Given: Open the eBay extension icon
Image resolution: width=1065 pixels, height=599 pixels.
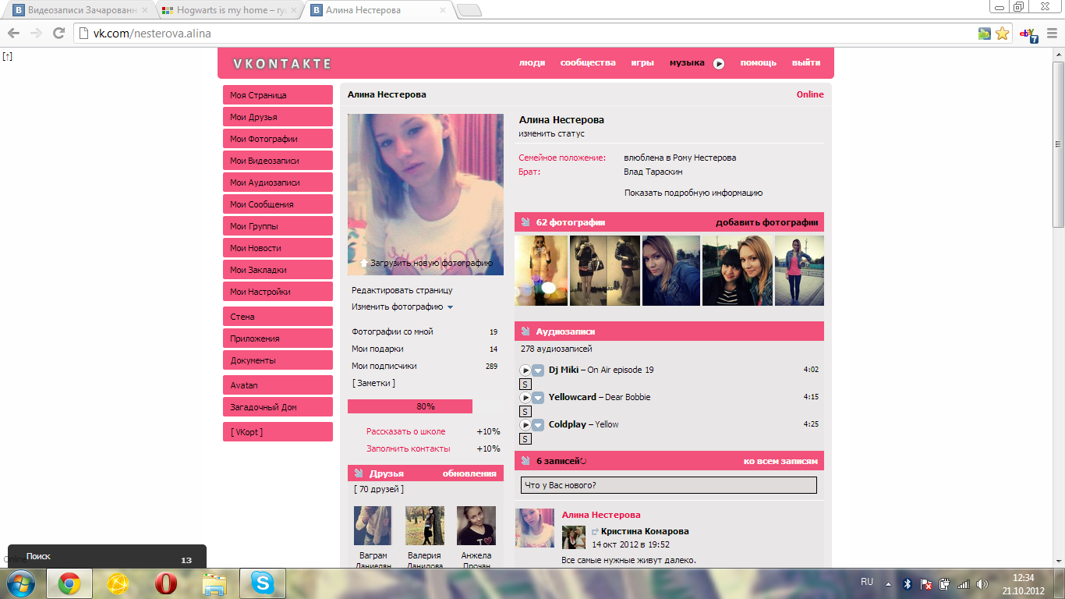Looking at the screenshot, I should (x=1029, y=34).
